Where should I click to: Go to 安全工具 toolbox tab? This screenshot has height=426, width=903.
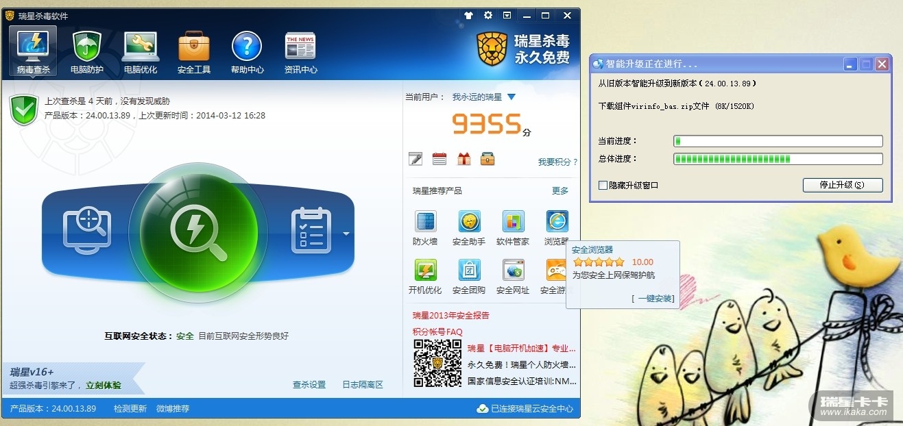(194, 52)
